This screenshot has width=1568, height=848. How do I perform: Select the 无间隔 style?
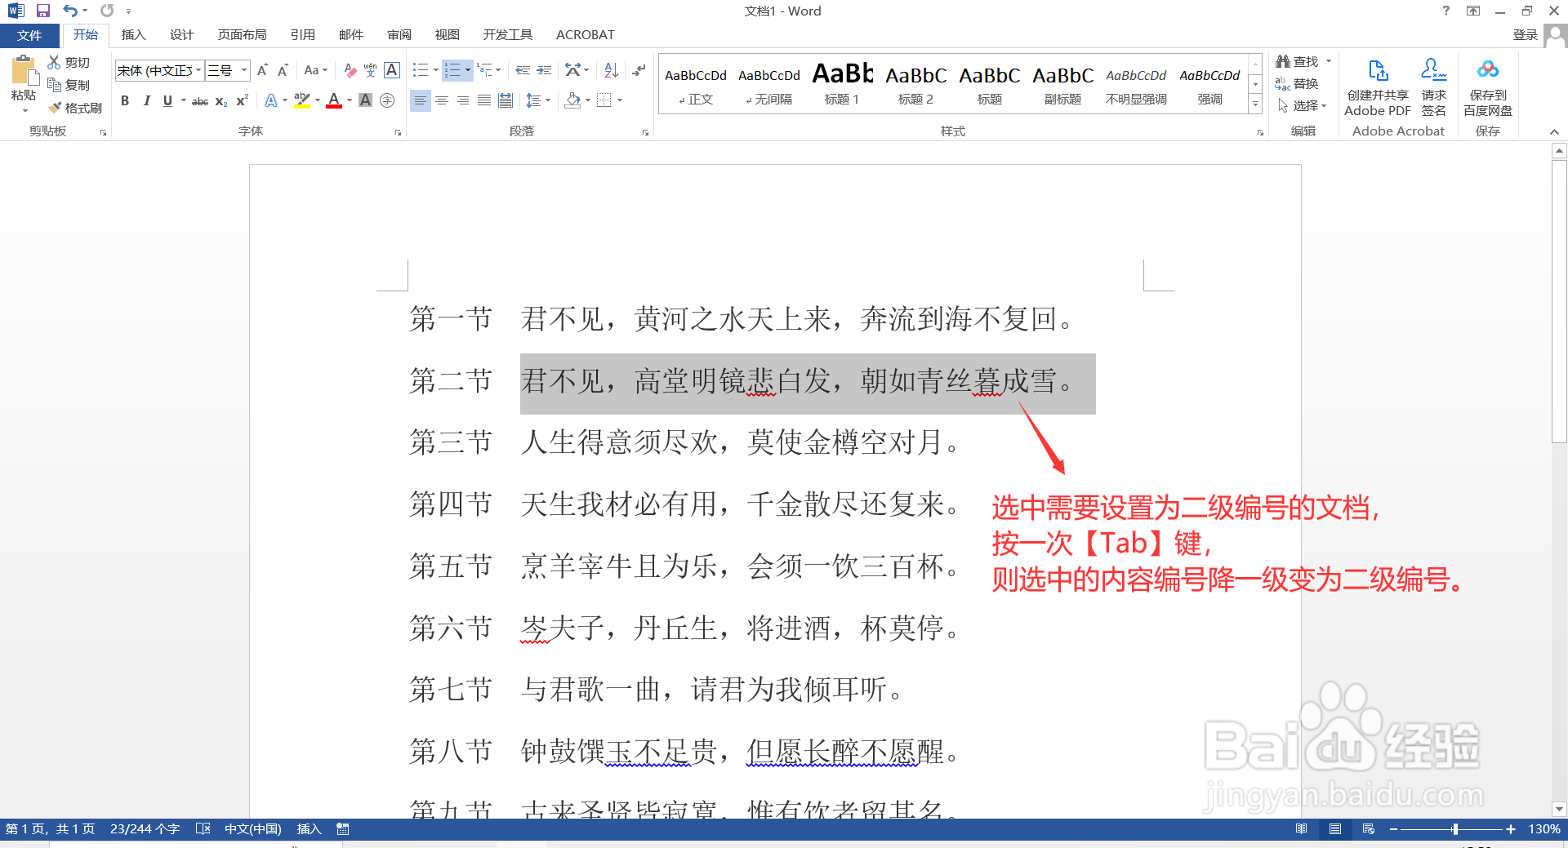point(768,84)
